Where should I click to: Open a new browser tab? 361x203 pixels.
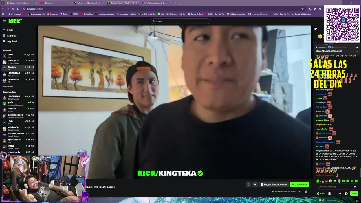175,3
